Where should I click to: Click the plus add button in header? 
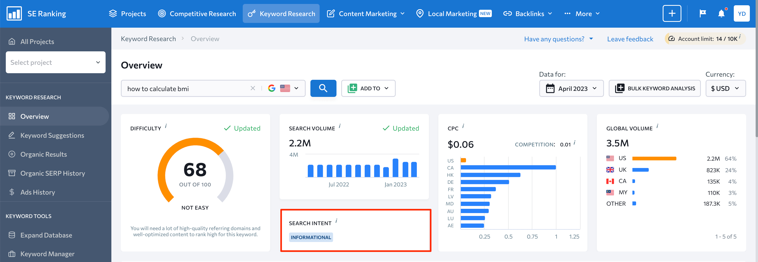coord(672,13)
